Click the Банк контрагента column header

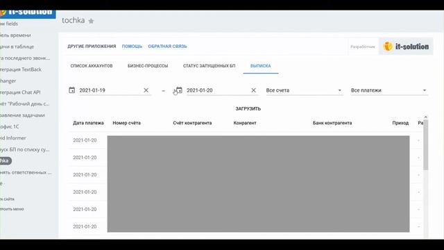pyautogui.click(x=332, y=123)
